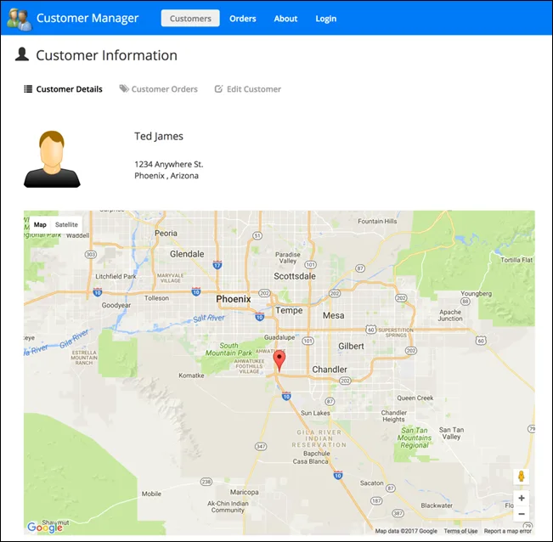Click the Maricopa label on the map

(244, 492)
